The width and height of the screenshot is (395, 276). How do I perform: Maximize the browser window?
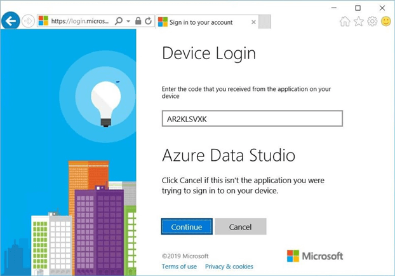pyautogui.click(x=358, y=8)
